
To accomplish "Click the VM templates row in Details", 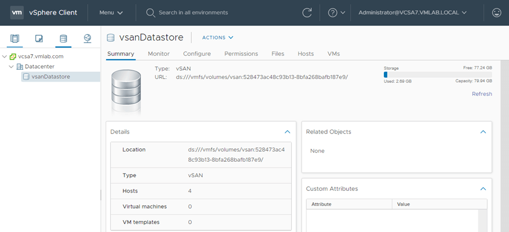I will [201, 222].
